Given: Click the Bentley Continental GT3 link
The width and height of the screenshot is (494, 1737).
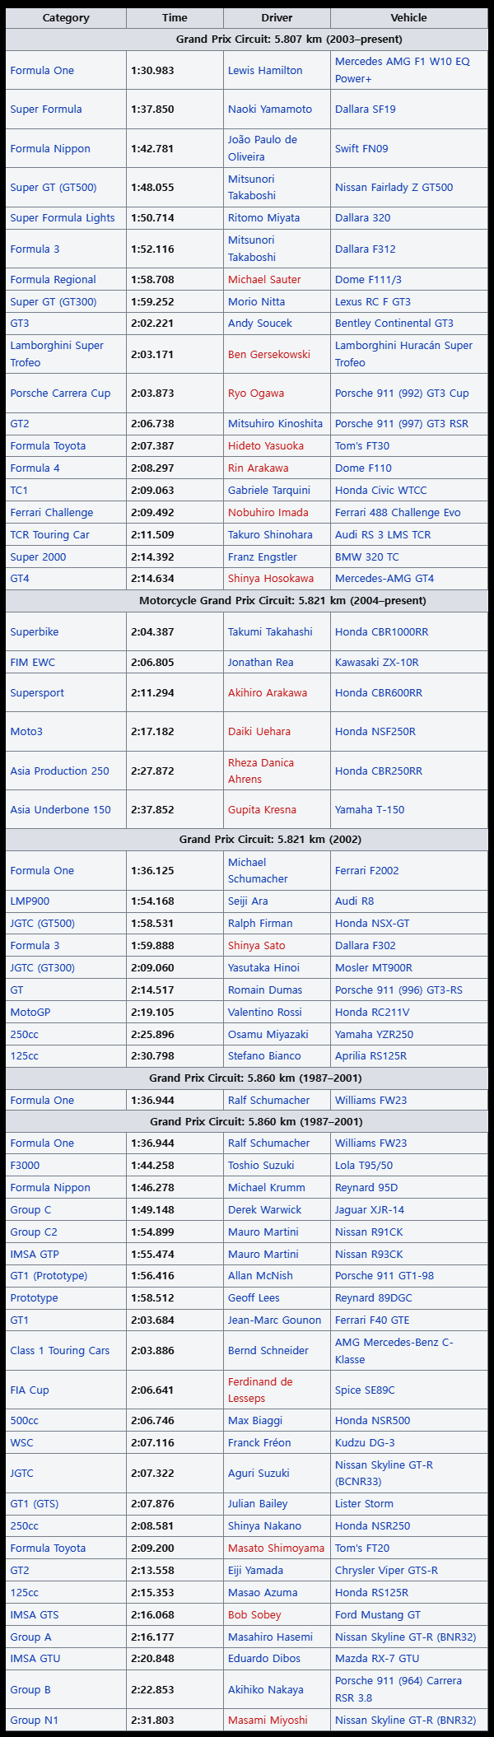Looking at the screenshot, I should (394, 324).
